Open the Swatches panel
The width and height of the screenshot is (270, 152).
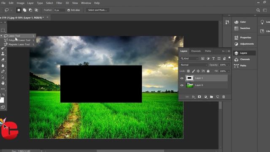[244, 28]
